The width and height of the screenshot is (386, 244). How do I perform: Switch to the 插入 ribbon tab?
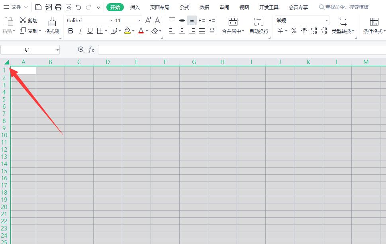(x=135, y=7)
